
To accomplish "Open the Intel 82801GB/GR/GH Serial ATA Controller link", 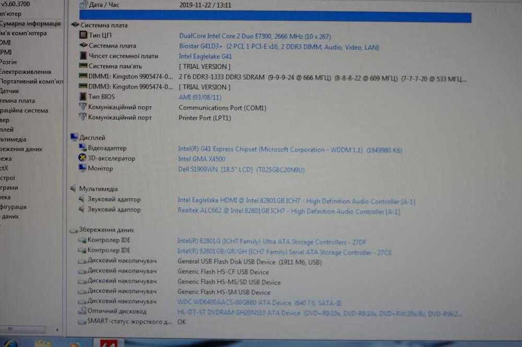I will [284, 252].
